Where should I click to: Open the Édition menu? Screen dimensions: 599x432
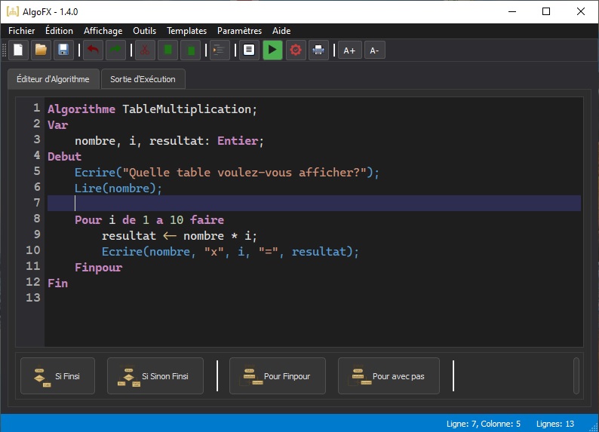pyautogui.click(x=59, y=30)
